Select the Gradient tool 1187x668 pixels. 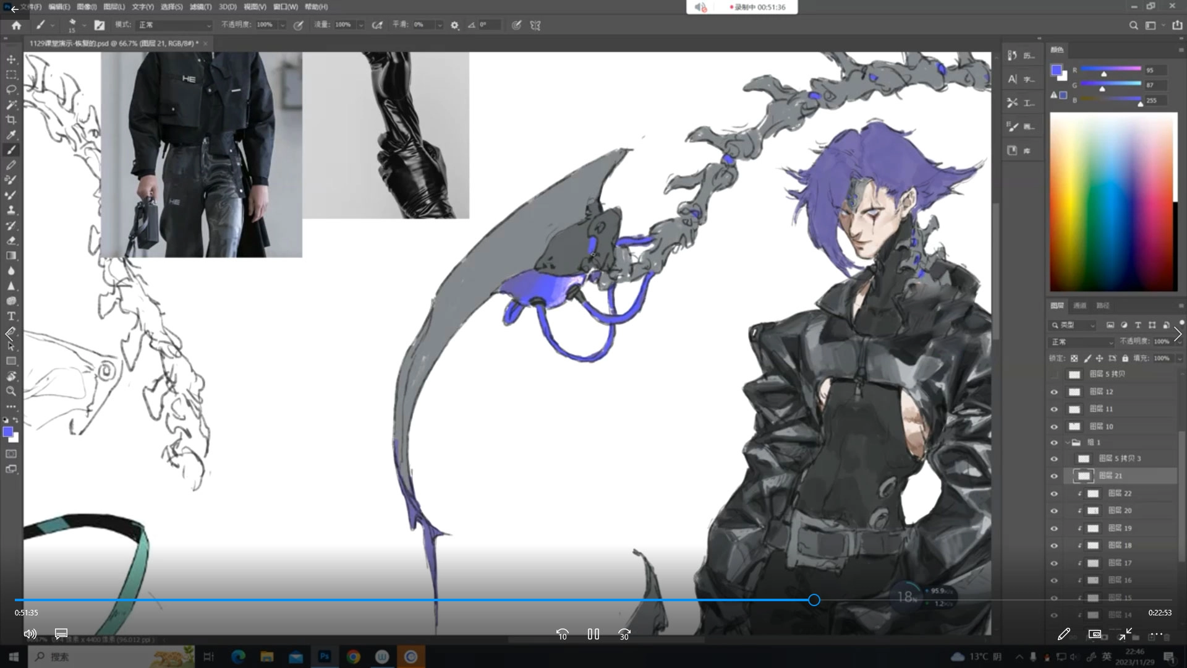coord(11,255)
